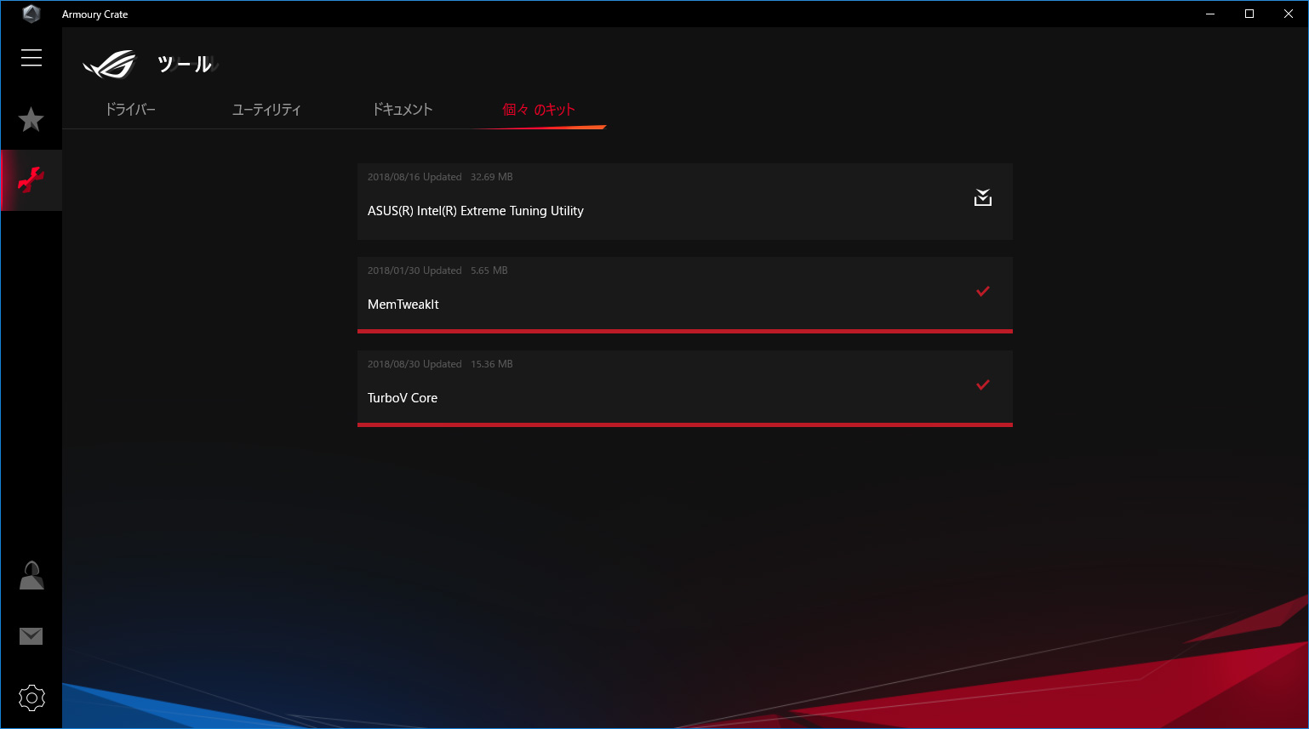1309x729 pixels.
Task: Click the ROG logo in header
Action: coord(110,64)
